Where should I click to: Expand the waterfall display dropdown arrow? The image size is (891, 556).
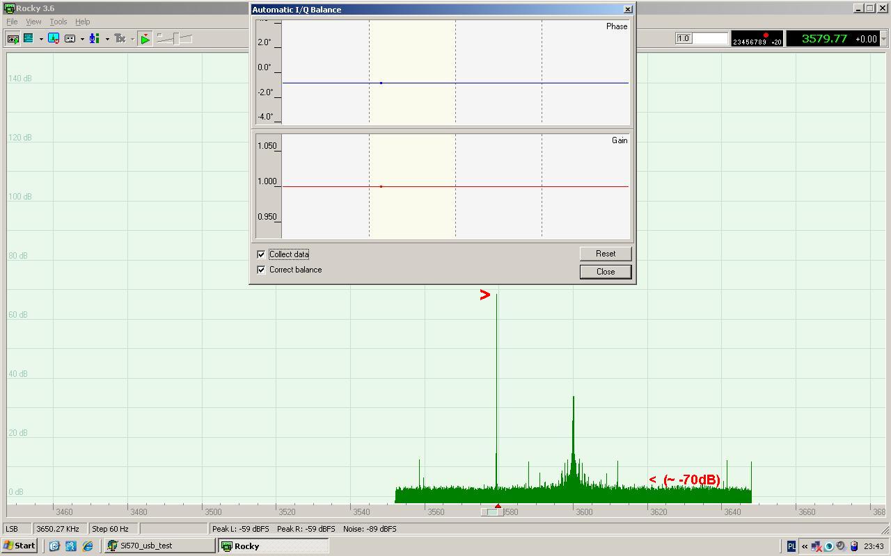click(x=41, y=39)
